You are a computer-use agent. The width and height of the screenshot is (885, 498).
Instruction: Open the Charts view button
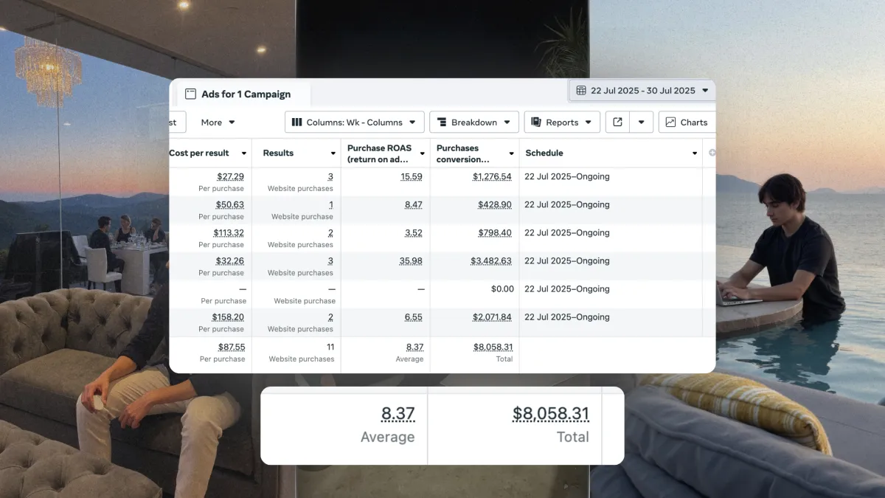click(x=687, y=122)
